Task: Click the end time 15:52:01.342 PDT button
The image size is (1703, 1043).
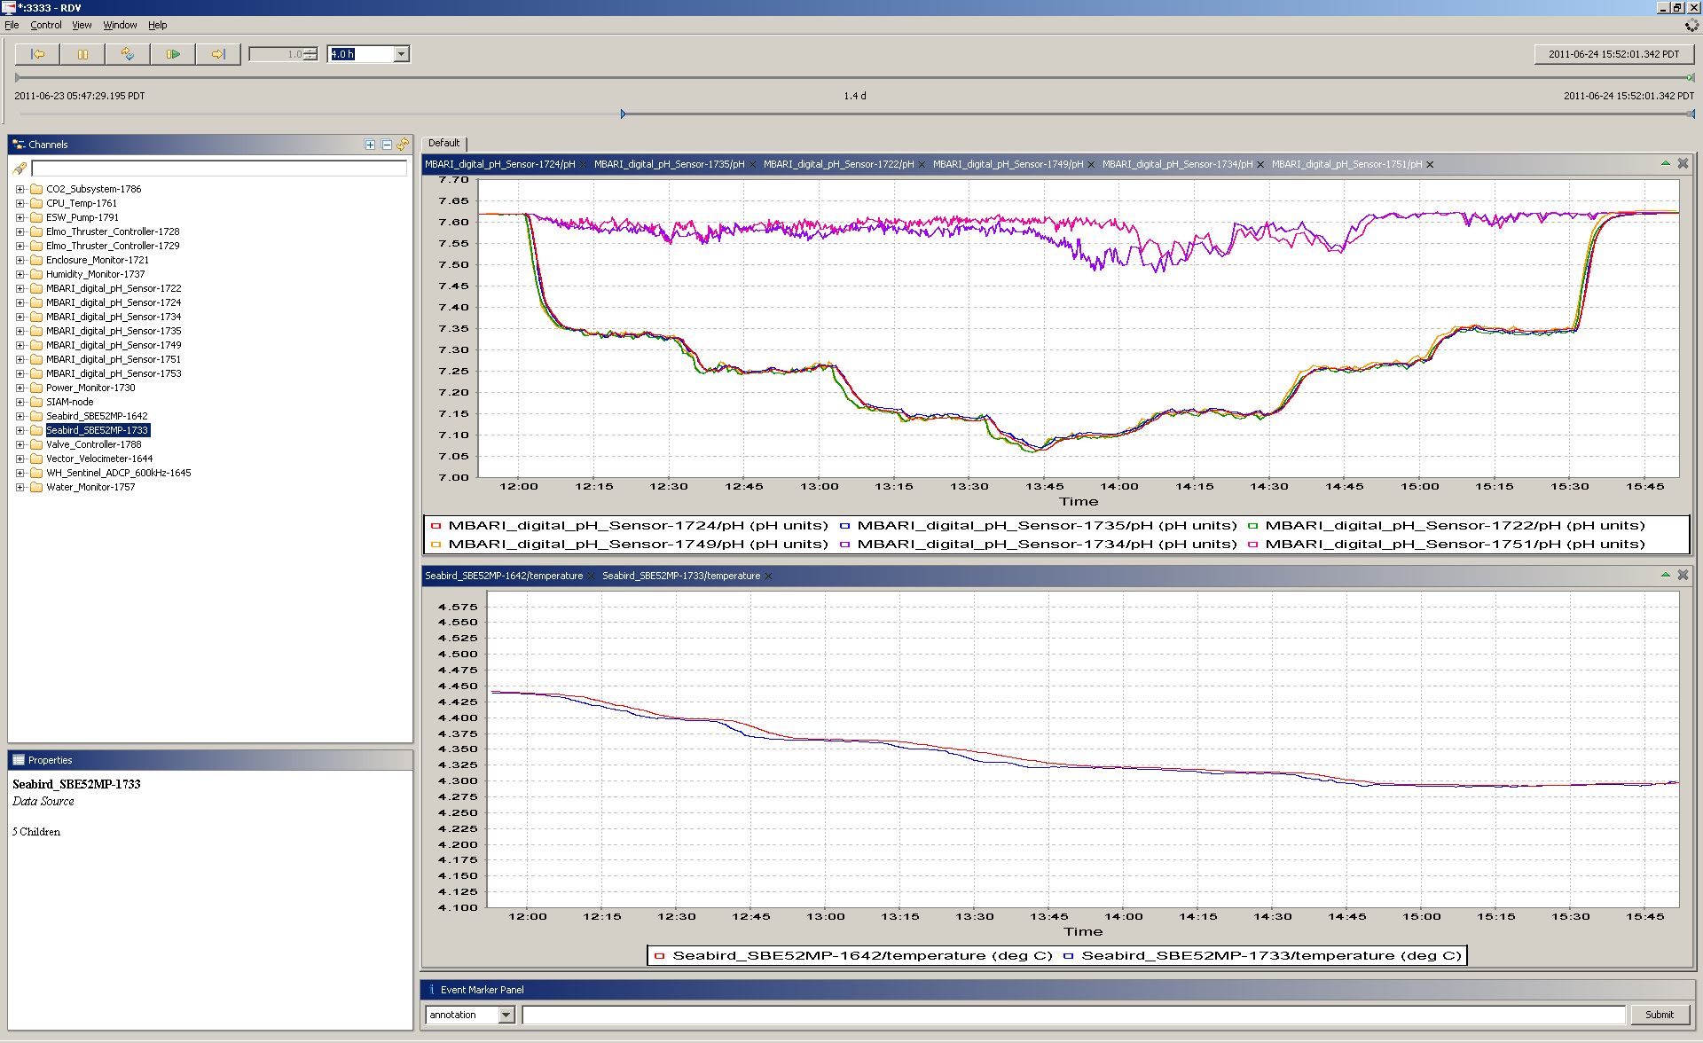Action: (x=1613, y=54)
